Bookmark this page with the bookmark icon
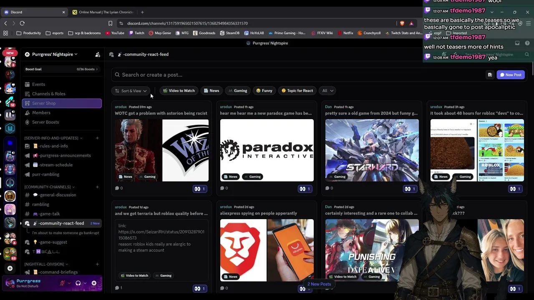This screenshot has width=534, height=300. [110, 23]
